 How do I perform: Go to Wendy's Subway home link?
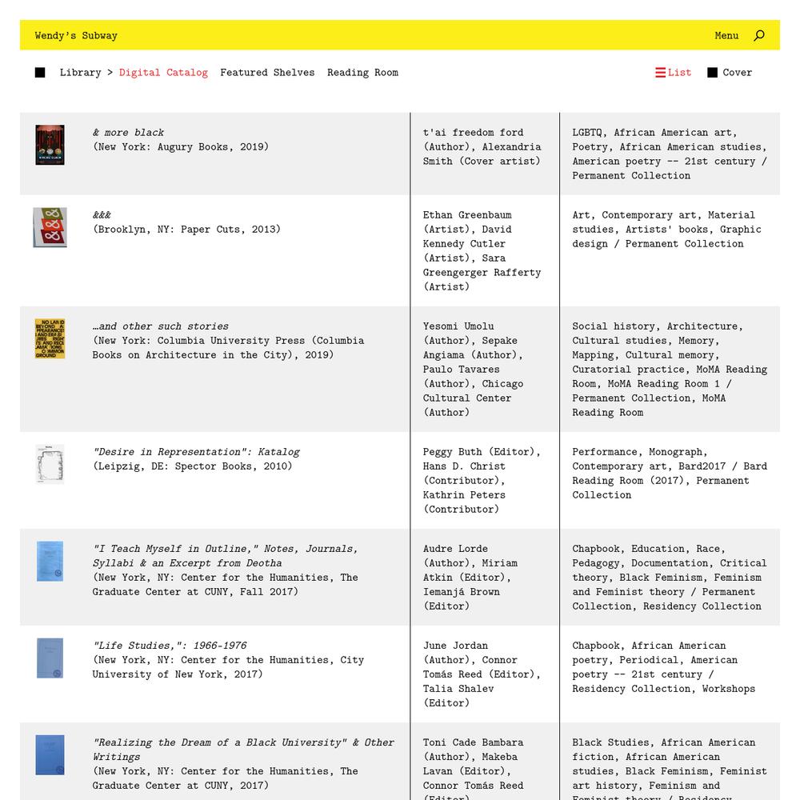pyautogui.click(x=76, y=35)
